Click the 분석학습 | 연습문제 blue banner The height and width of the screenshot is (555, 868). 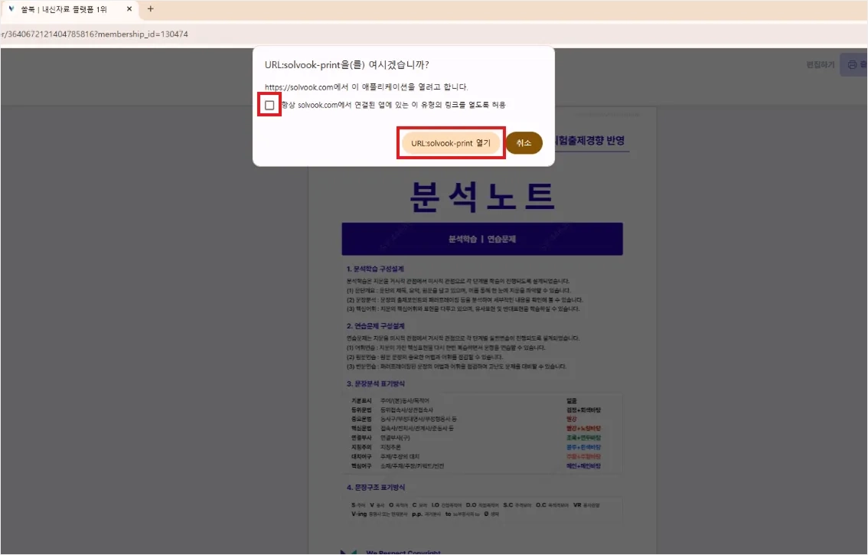[x=482, y=239]
